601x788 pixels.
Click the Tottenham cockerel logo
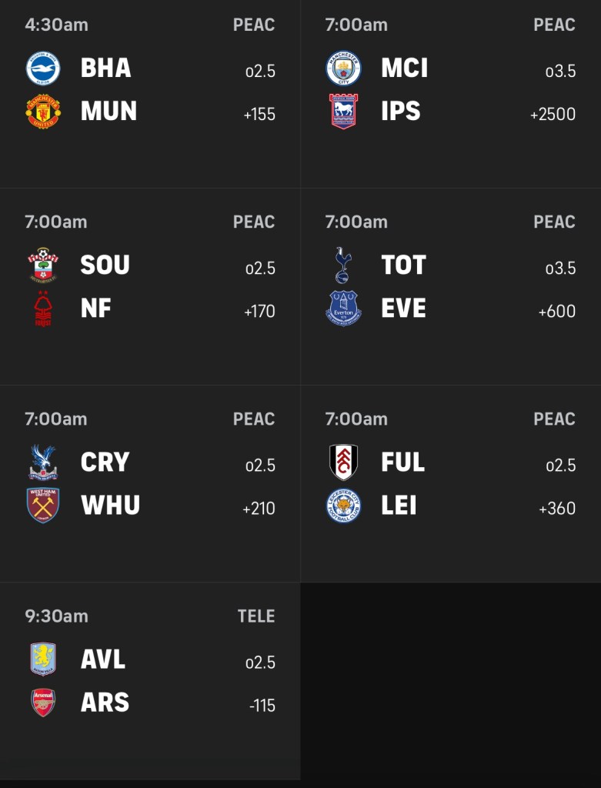[x=343, y=265]
